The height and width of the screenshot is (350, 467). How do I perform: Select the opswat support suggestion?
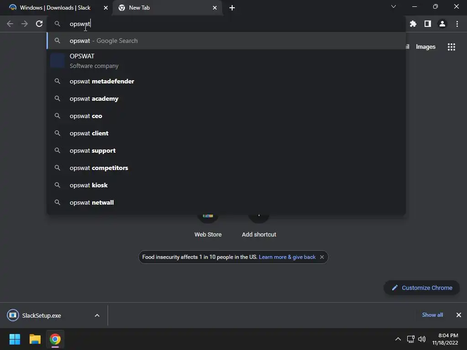coord(226,150)
